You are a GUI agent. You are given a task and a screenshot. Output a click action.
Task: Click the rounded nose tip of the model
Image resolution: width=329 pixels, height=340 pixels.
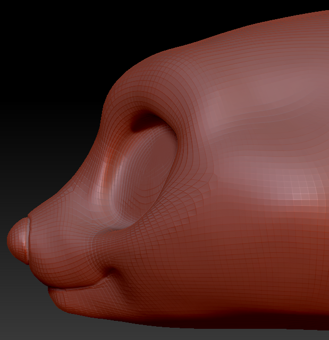coord(18,241)
